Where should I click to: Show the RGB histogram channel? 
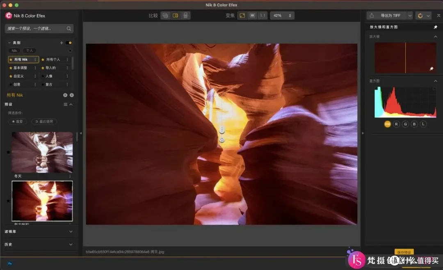pyautogui.click(x=387, y=124)
